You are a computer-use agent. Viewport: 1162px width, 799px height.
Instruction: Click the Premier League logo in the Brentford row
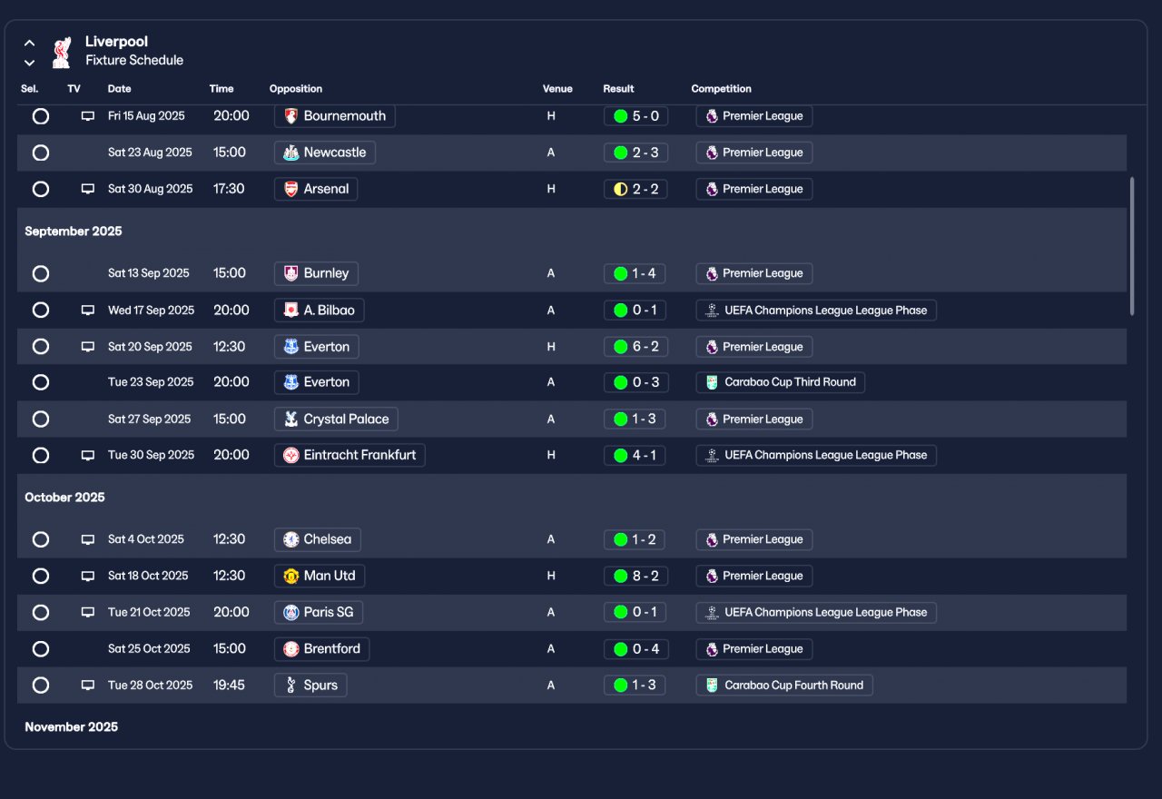pos(712,649)
